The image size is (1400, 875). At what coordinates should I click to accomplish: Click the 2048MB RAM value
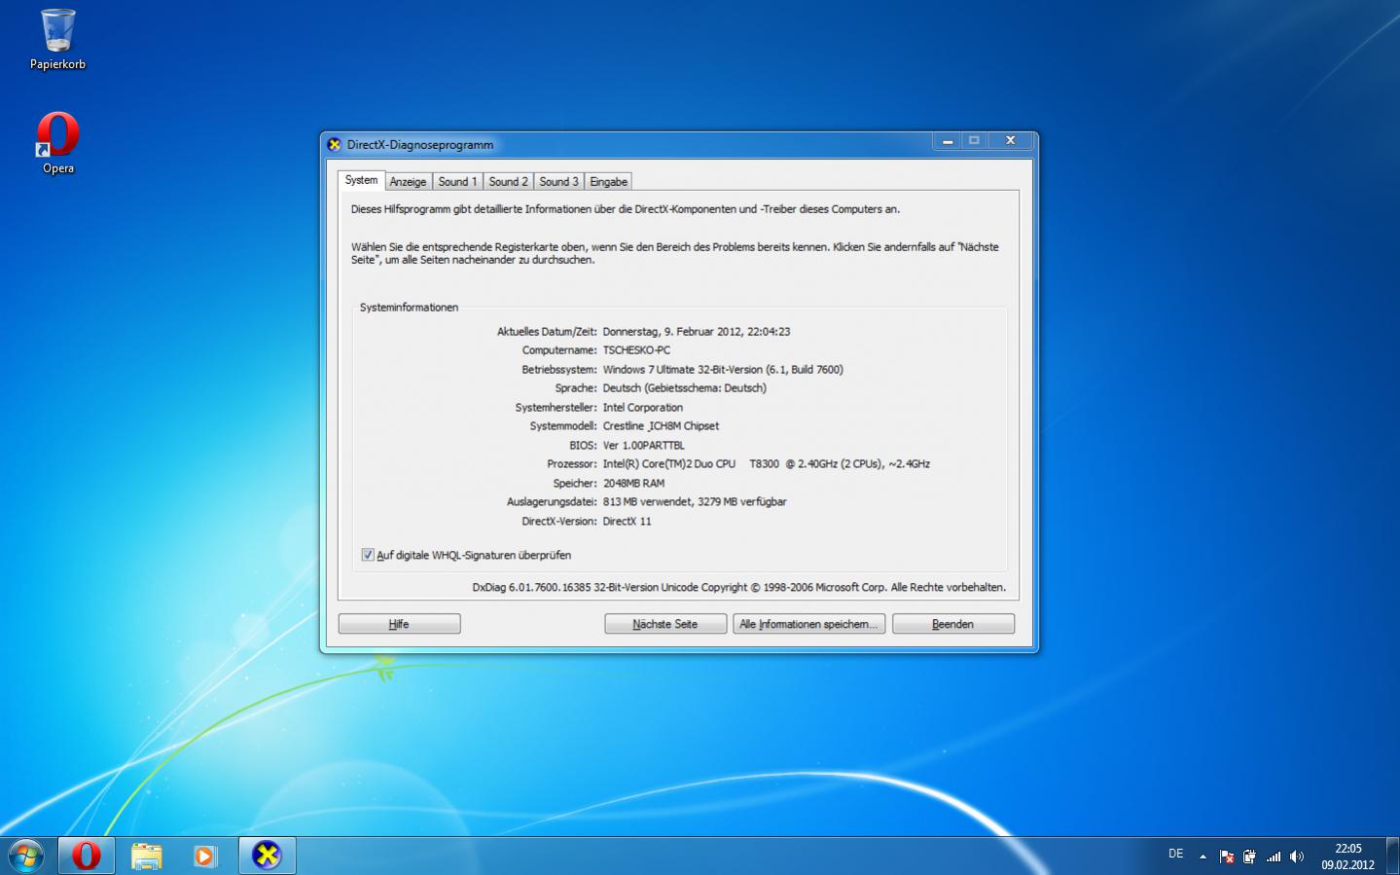point(633,484)
